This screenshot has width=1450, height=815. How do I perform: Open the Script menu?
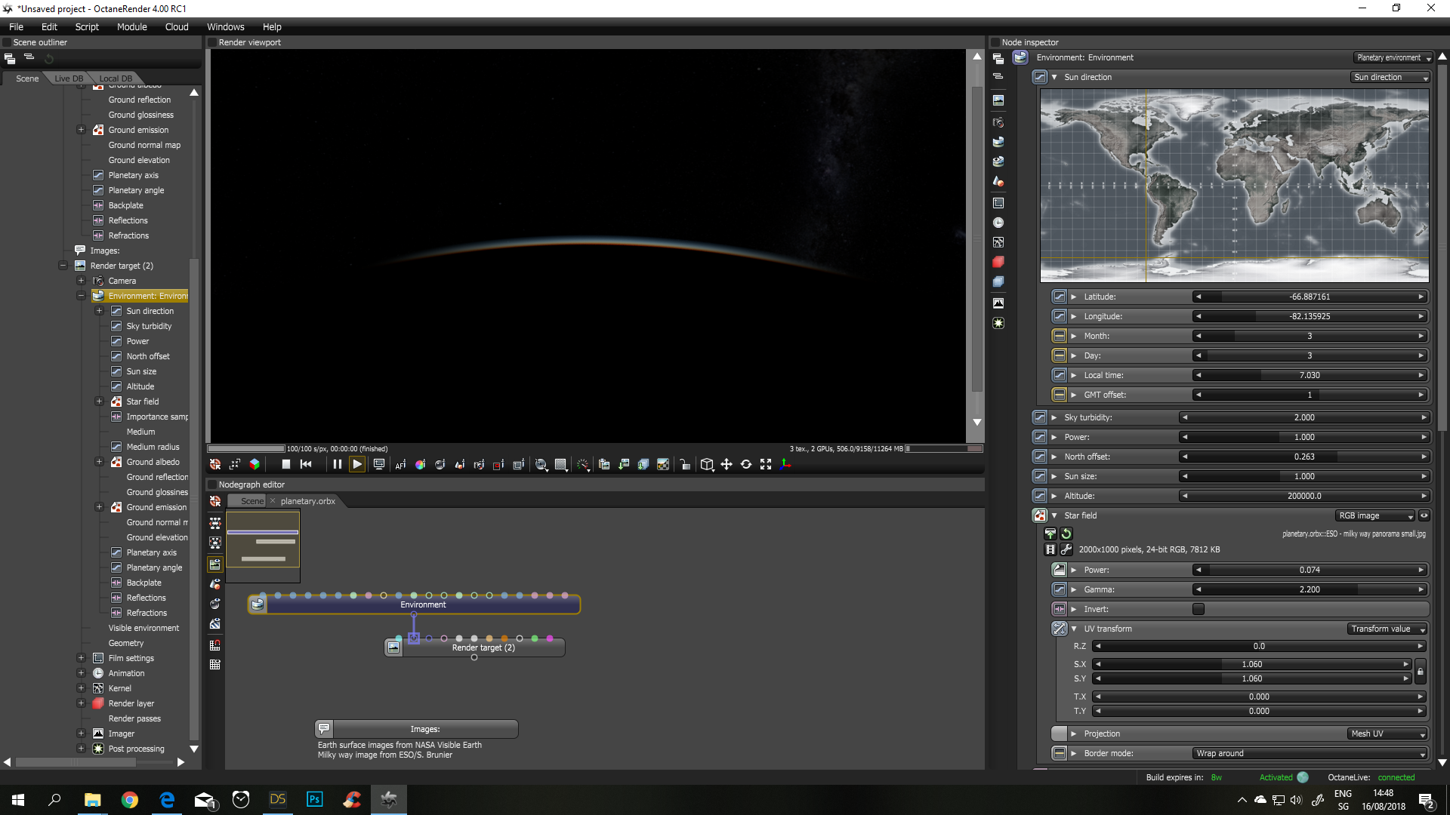tap(87, 26)
